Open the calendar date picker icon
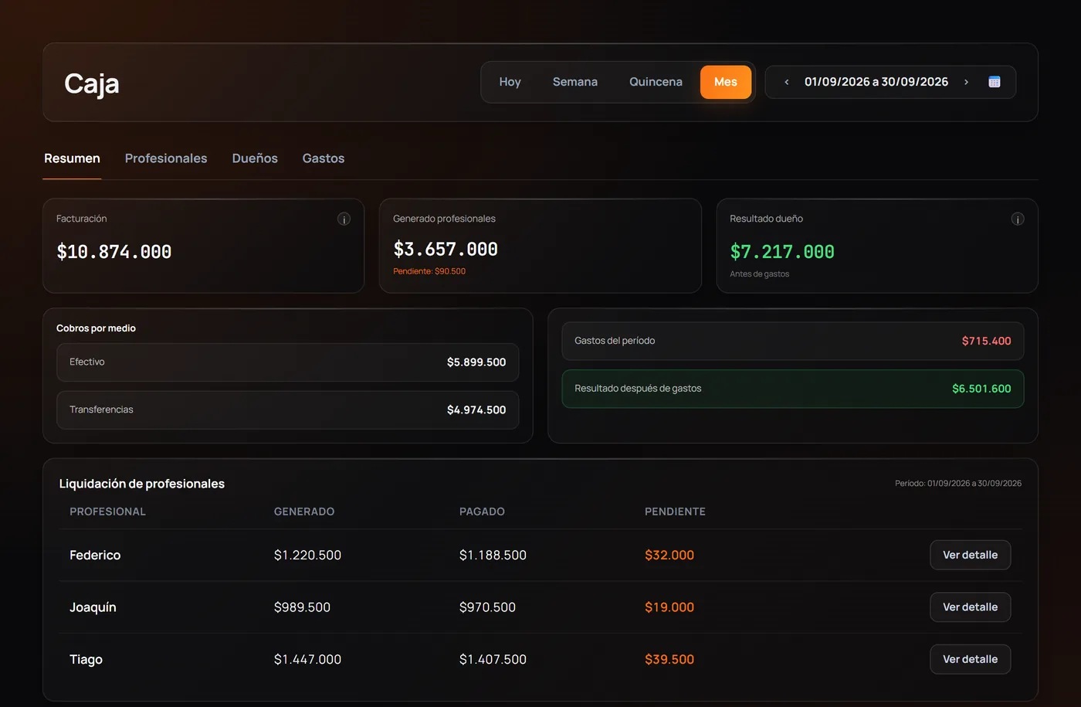Image resolution: width=1081 pixels, height=707 pixels. point(995,82)
